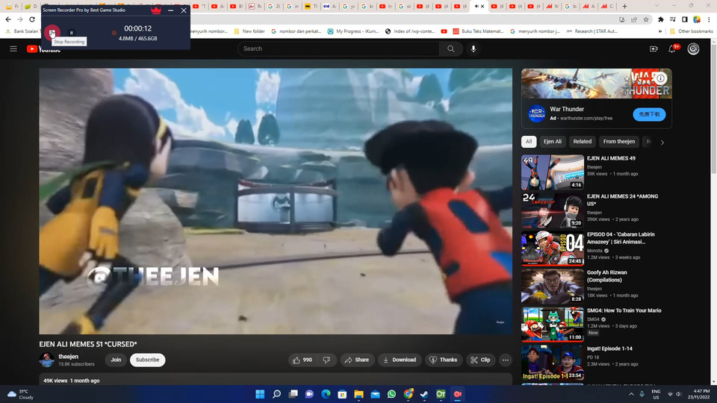Click the crown premium icon in Screen Recorder

click(x=156, y=10)
